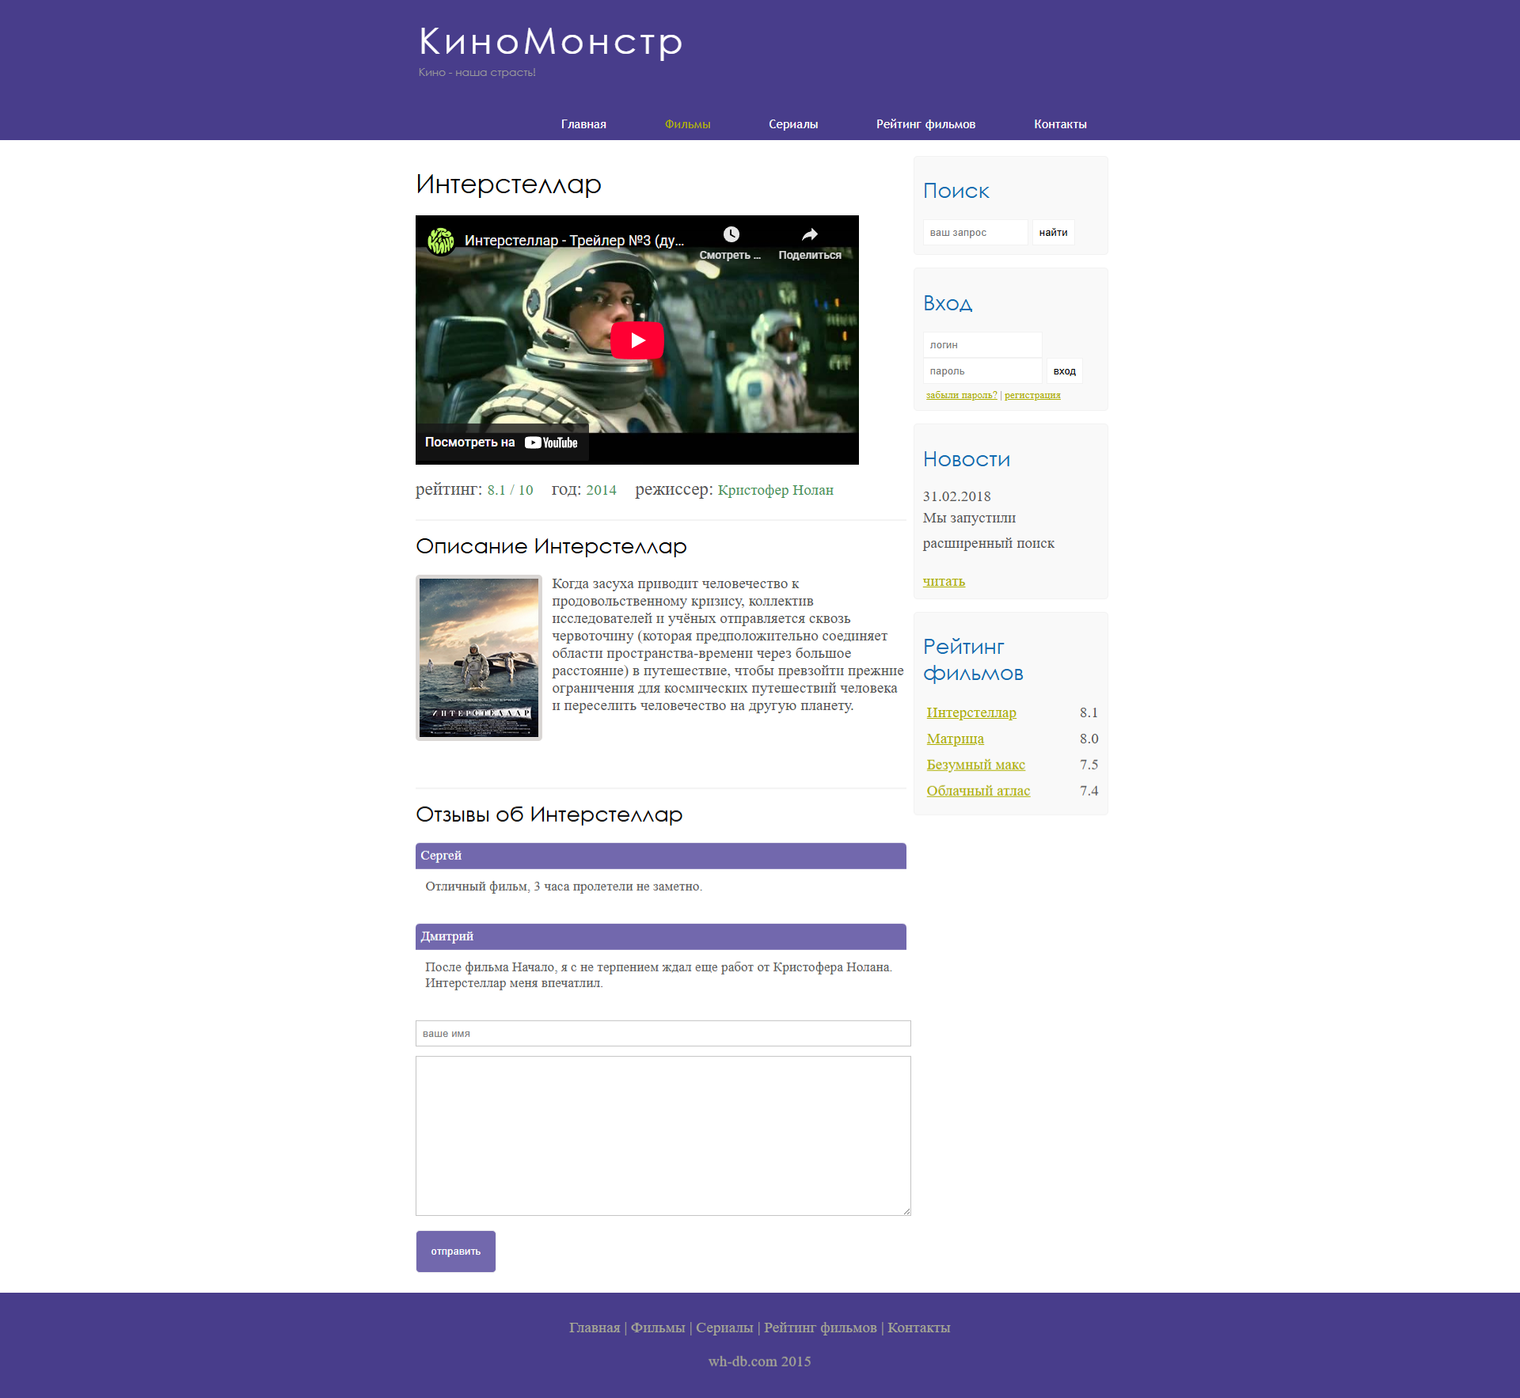Open video via 'Посмотреть на YouTube'
Viewport: 1520px width, 1398px height.
pos(501,443)
